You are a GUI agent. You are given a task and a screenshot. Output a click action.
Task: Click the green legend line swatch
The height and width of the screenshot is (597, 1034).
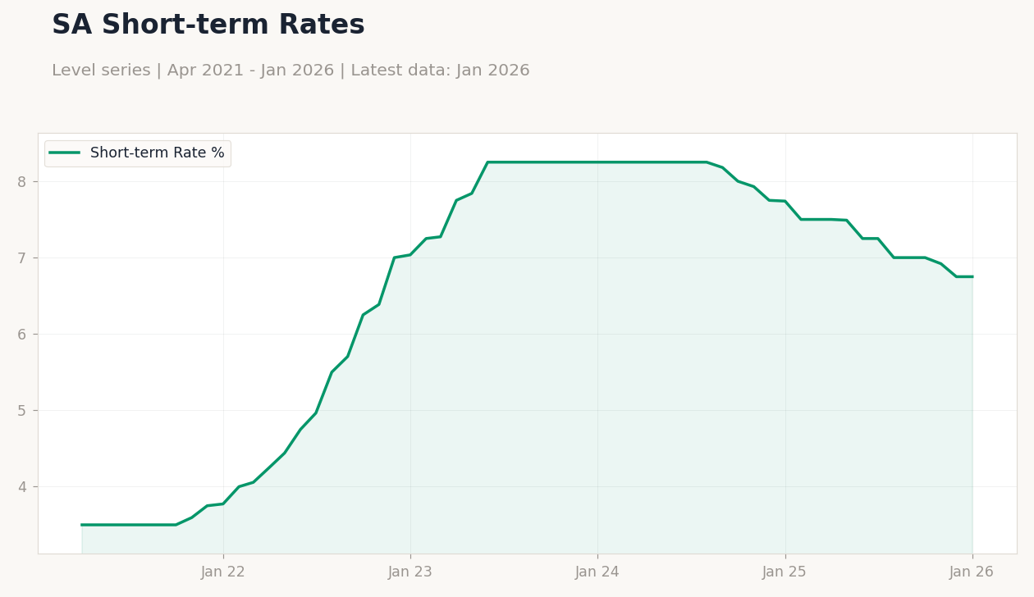(x=65, y=153)
